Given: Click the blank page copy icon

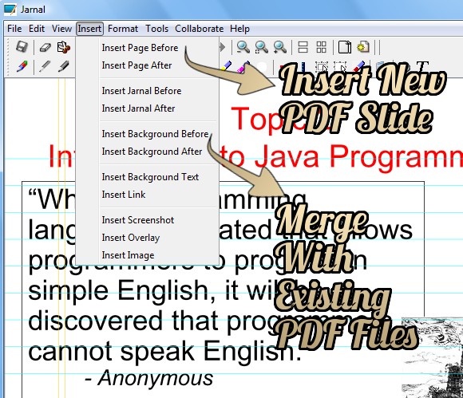Looking at the screenshot, I should [x=345, y=47].
